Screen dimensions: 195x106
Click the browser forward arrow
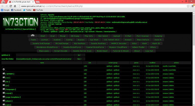point(7,6)
